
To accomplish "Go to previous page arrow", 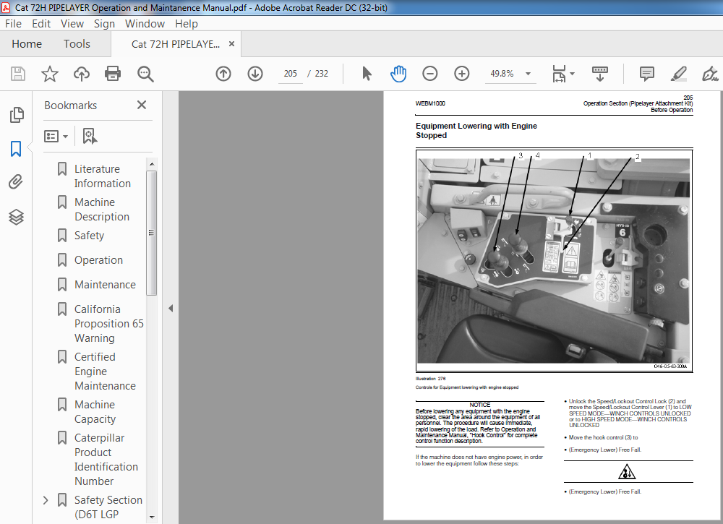I will click(223, 74).
